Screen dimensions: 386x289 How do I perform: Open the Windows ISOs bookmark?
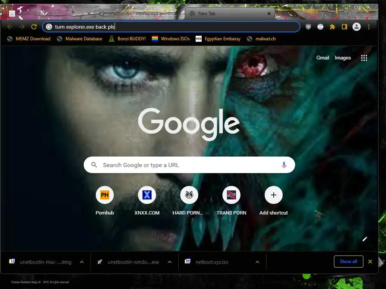[171, 39]
